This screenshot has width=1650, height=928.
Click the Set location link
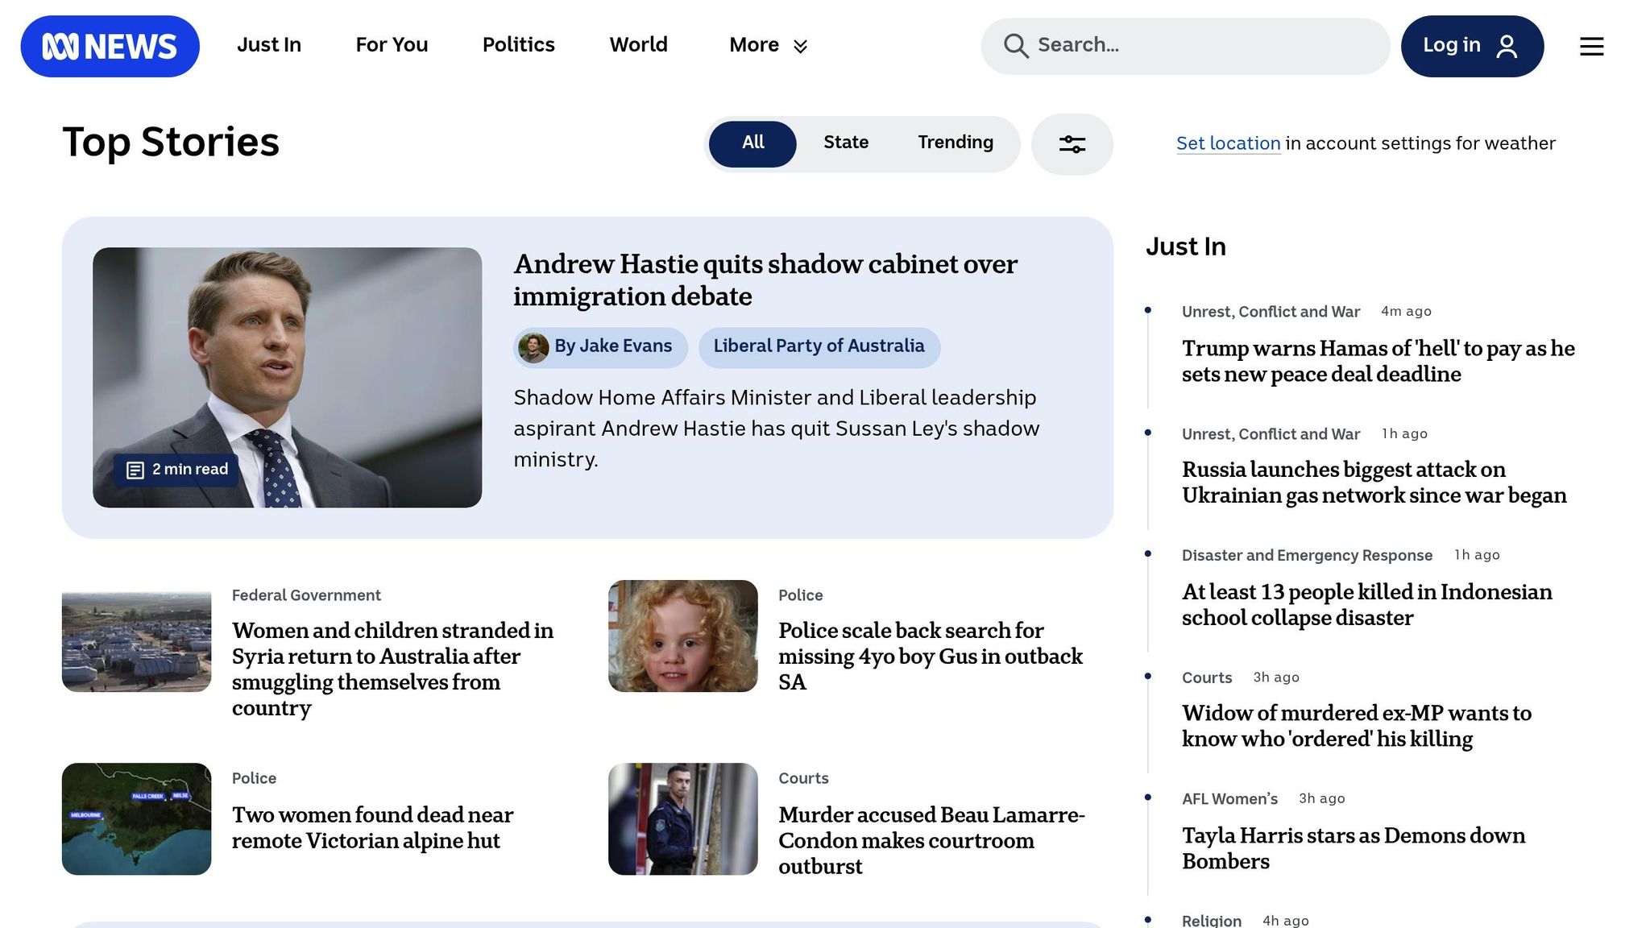[1228, 144]
